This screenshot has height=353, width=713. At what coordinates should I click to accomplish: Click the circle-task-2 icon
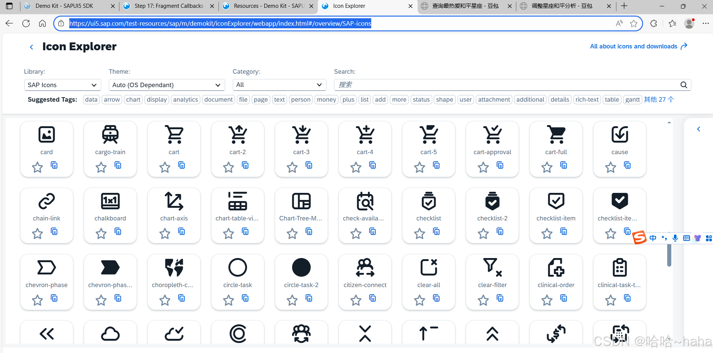[x=301, y=267]
